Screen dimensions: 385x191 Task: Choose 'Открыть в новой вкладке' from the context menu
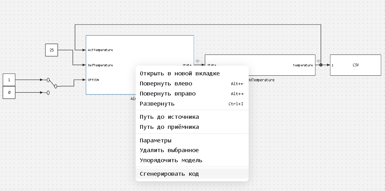pos(179,74)
